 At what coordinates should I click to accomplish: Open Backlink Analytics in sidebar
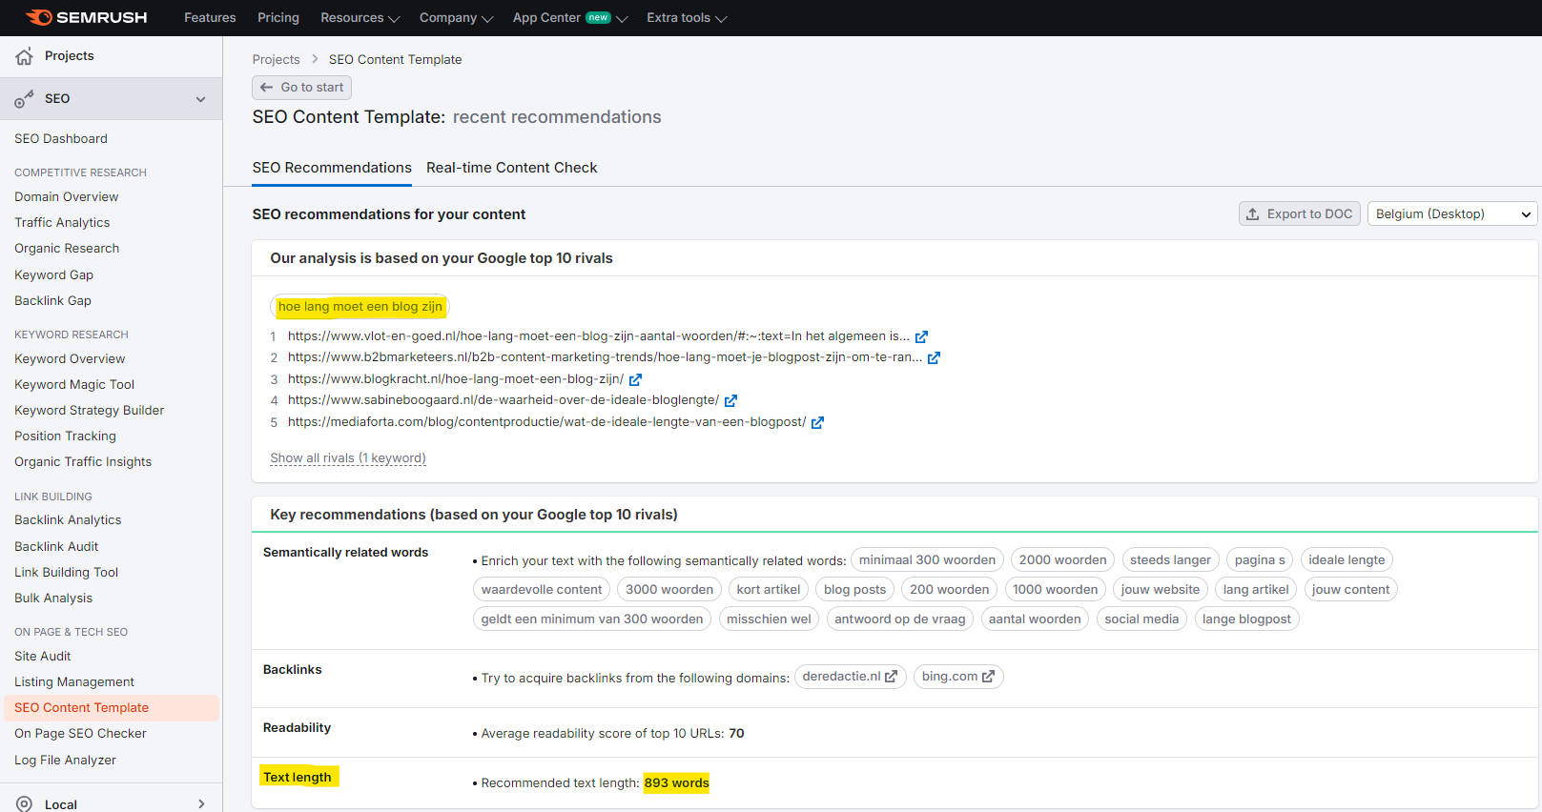68,520
